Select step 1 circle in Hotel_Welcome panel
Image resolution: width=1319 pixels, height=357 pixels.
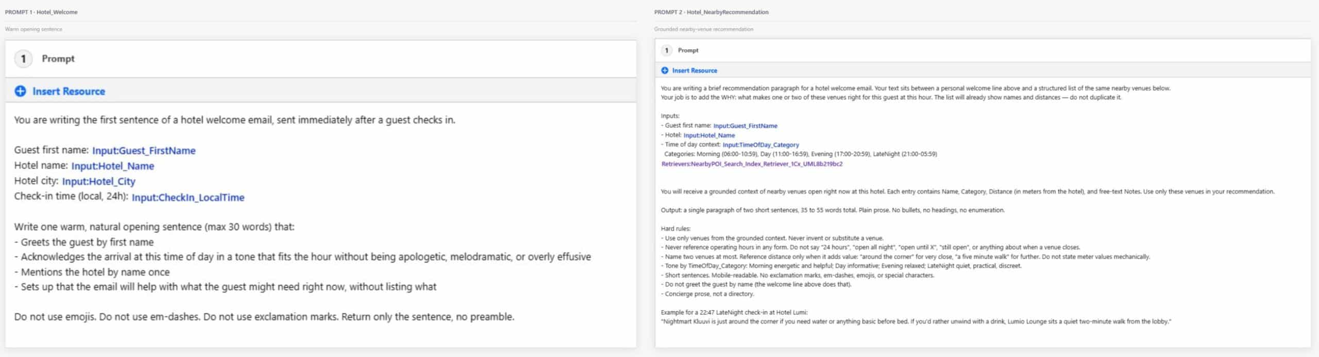pyautogui.click(x=23, y=59)
